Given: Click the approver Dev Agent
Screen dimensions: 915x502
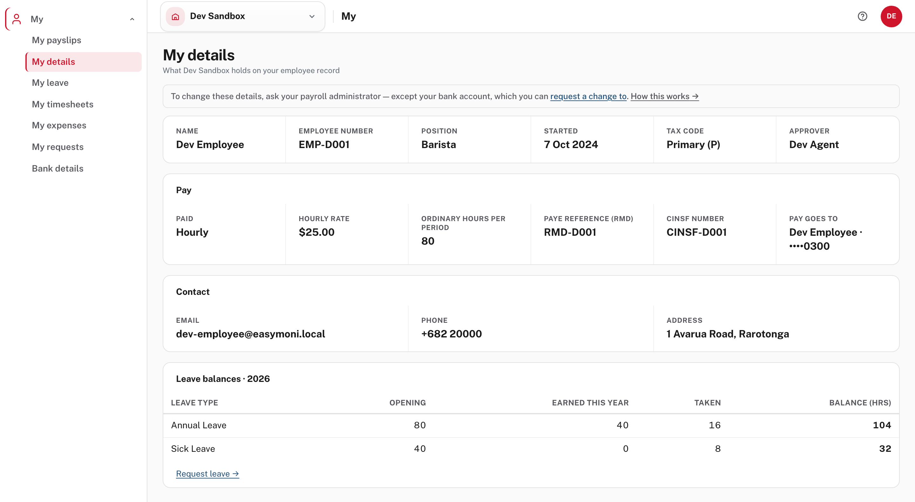Looking at the screenshot, I should coord(814,145).
